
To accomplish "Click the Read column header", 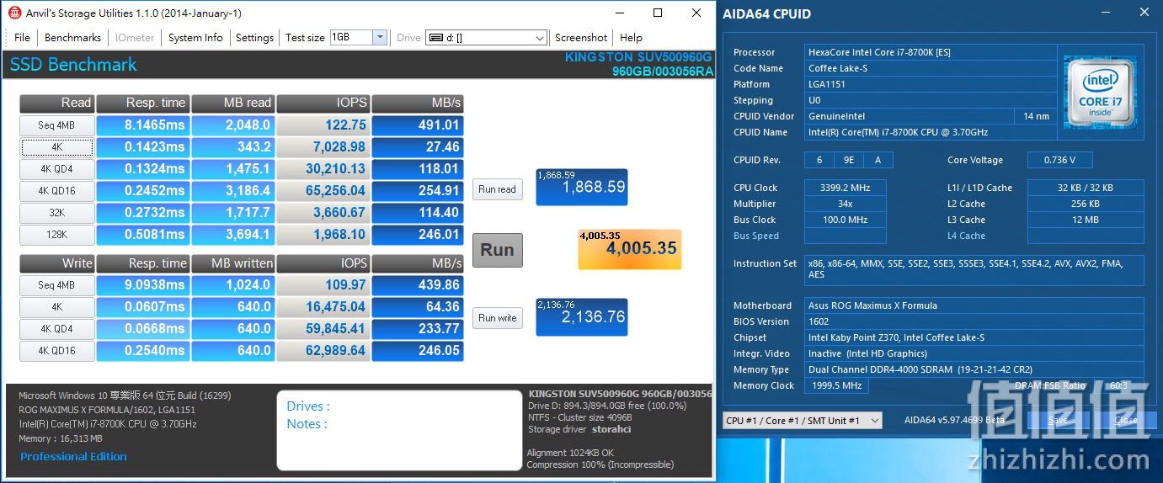I will tap(56, 103).
